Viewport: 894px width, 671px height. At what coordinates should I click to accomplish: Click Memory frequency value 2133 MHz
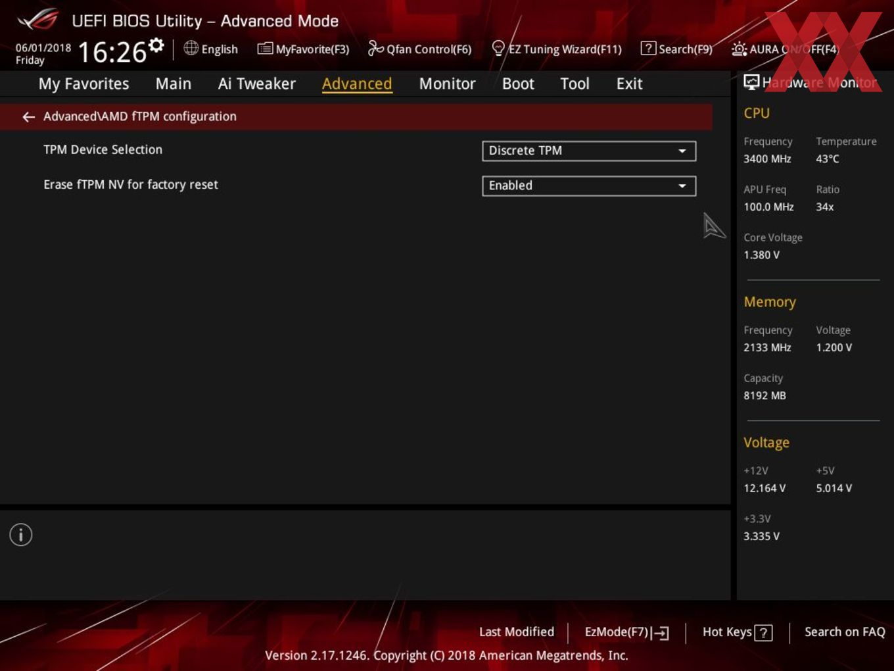tap(767, 348)
